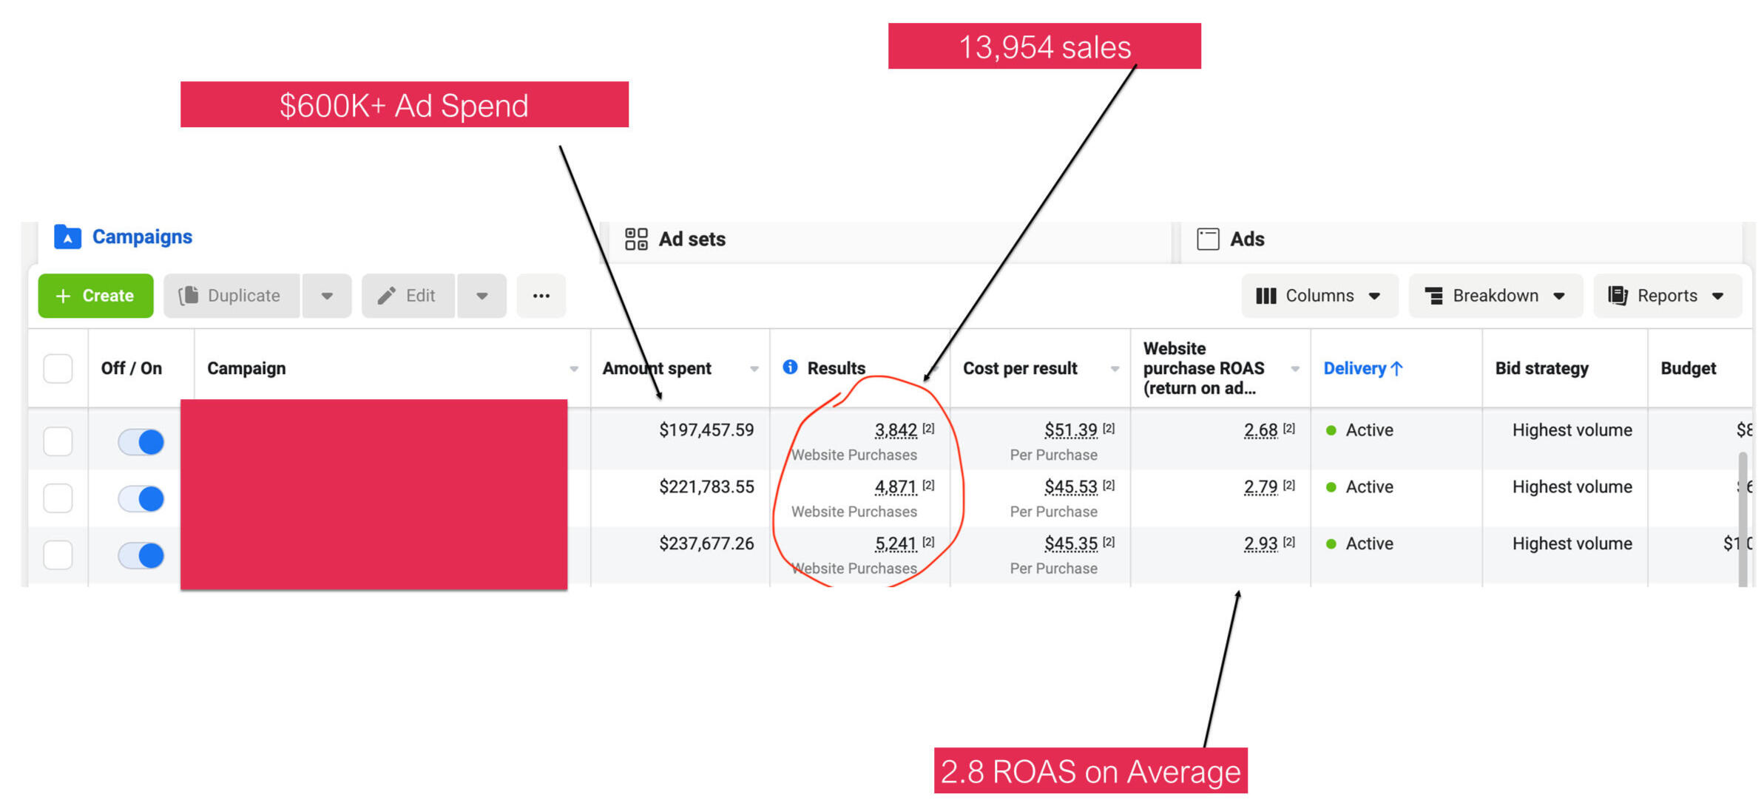Check the box for the $221,783.55 campaign
The width and height of the screenshot is (1764, 811).
click(x=58, y=498)
